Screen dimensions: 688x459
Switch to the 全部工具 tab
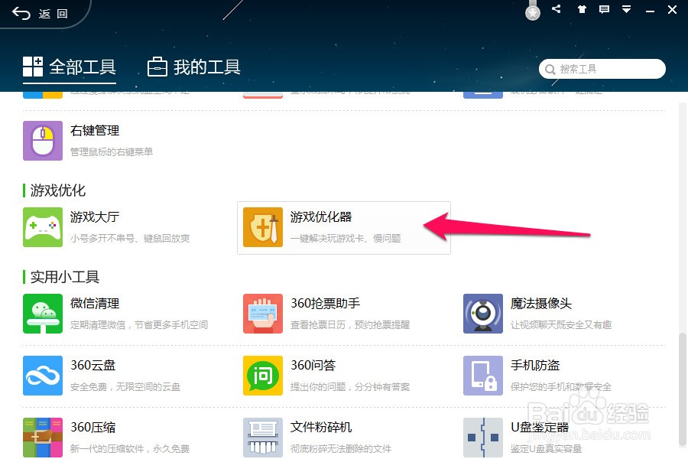pyautogui.click(x=70, y=67)
